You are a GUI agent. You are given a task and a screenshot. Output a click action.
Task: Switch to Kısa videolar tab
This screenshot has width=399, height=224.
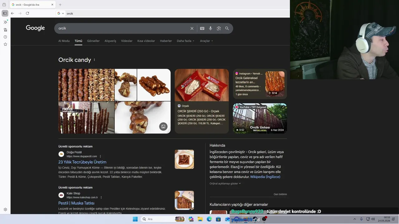[146, 41]
